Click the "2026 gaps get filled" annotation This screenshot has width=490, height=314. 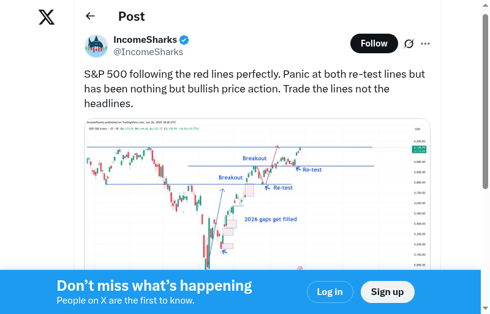point(270,219)
